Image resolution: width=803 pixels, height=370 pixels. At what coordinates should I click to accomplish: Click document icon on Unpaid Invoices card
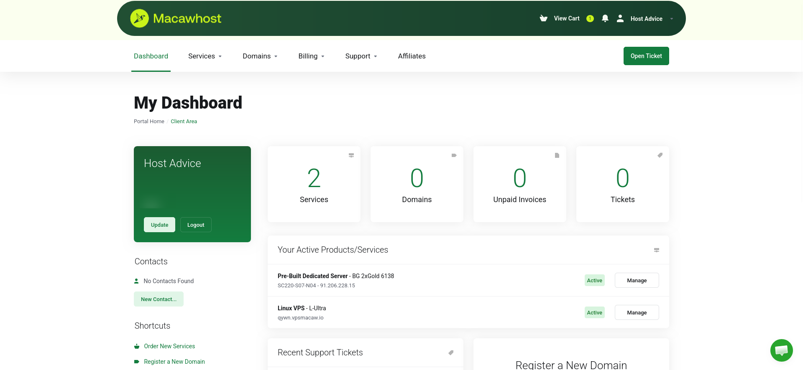pos(557,155)
